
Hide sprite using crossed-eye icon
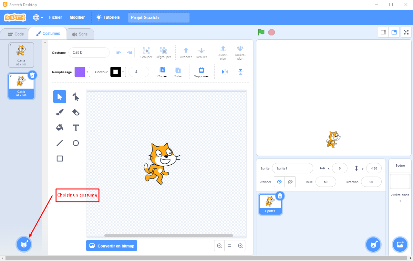click(290, 182)
